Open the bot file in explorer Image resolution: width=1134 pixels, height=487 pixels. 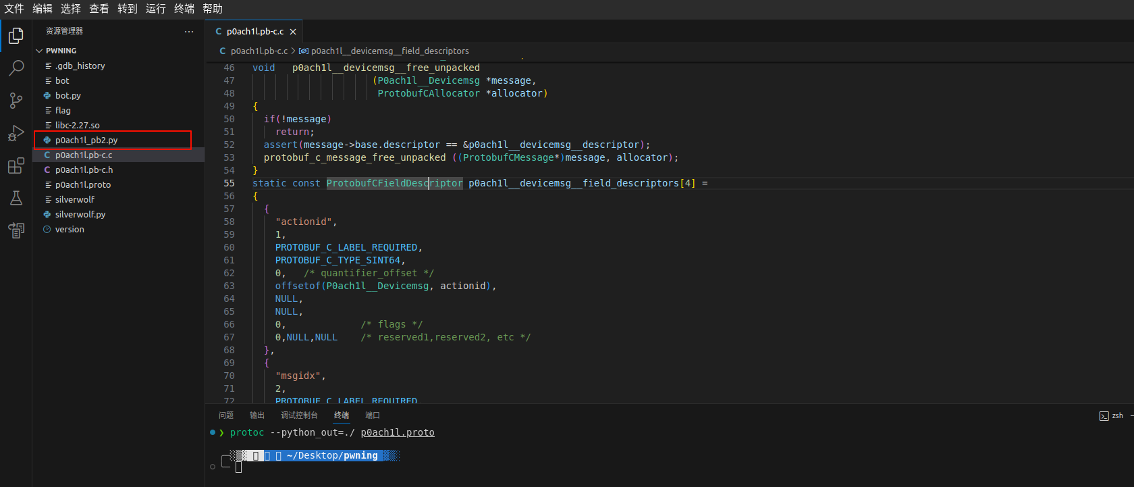pos(119,80)
